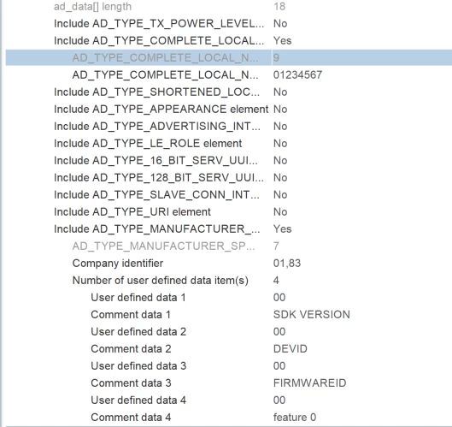The width and height of the screenshot is (452, 427).
Task: Edit User defined data 4 value
Action: click(279, 400)
